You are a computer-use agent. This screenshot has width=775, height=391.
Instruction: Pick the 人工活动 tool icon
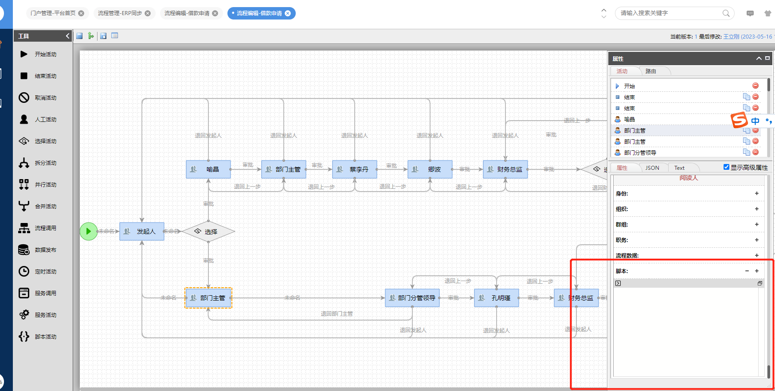coord(24,119)
